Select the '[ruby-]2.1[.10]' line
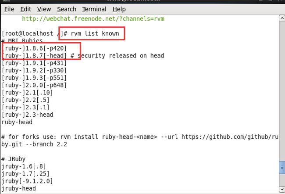285x194 pixels. point(27,93)
